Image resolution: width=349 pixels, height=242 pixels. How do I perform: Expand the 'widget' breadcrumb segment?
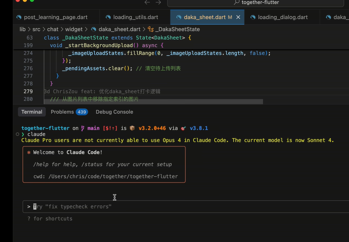74,29
